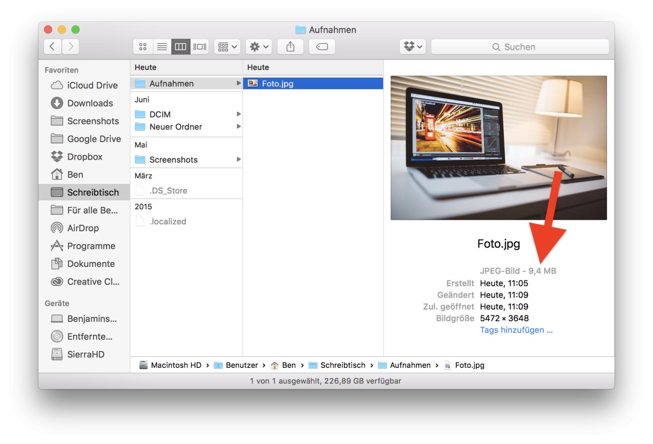This screenshot has height=444, width=653.
Task: Select the Foto.jpg file
Action: point(313,83)
